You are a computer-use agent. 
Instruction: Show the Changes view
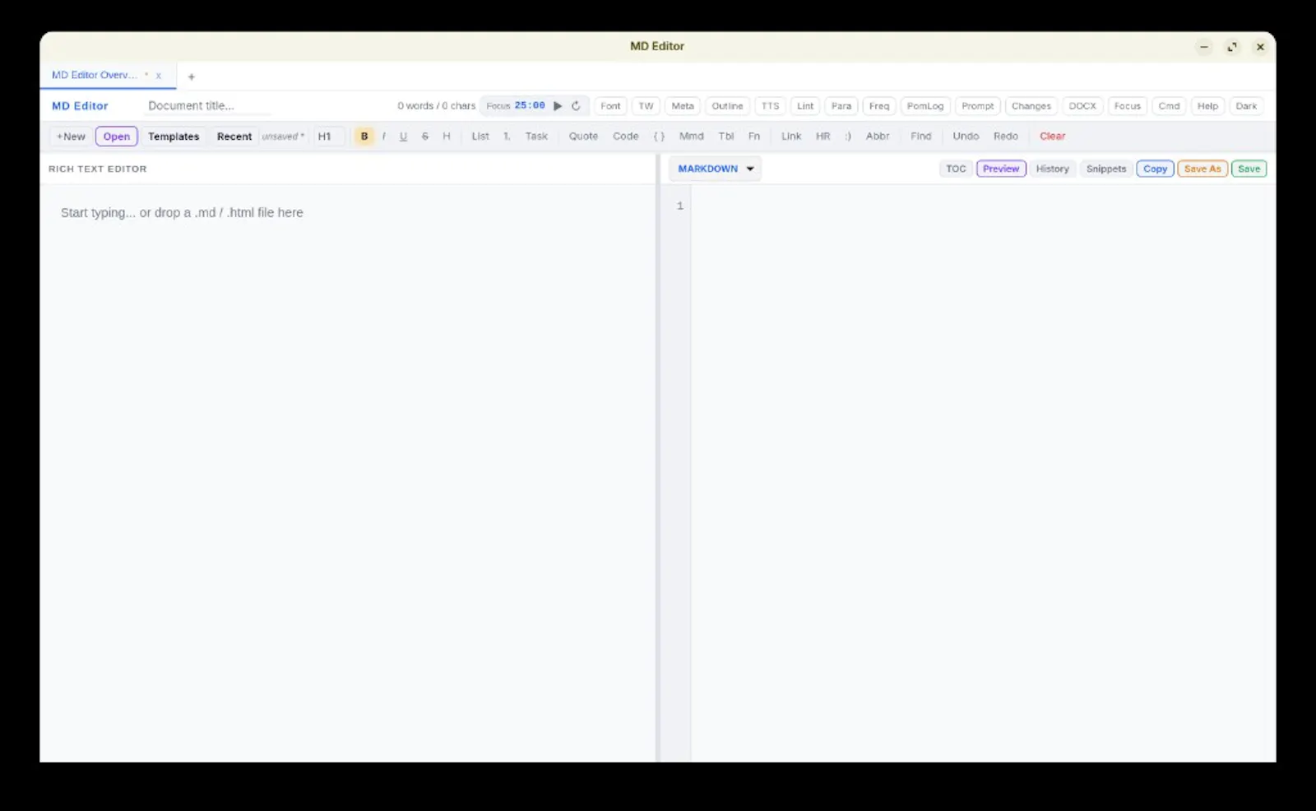[x=1031, y=106]
